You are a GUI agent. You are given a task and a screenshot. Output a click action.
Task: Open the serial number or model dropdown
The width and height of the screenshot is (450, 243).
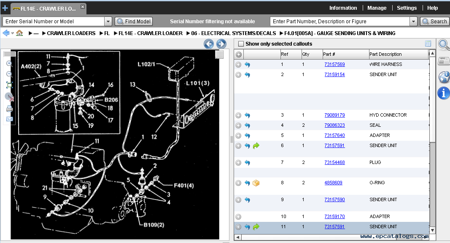point(108,22)
